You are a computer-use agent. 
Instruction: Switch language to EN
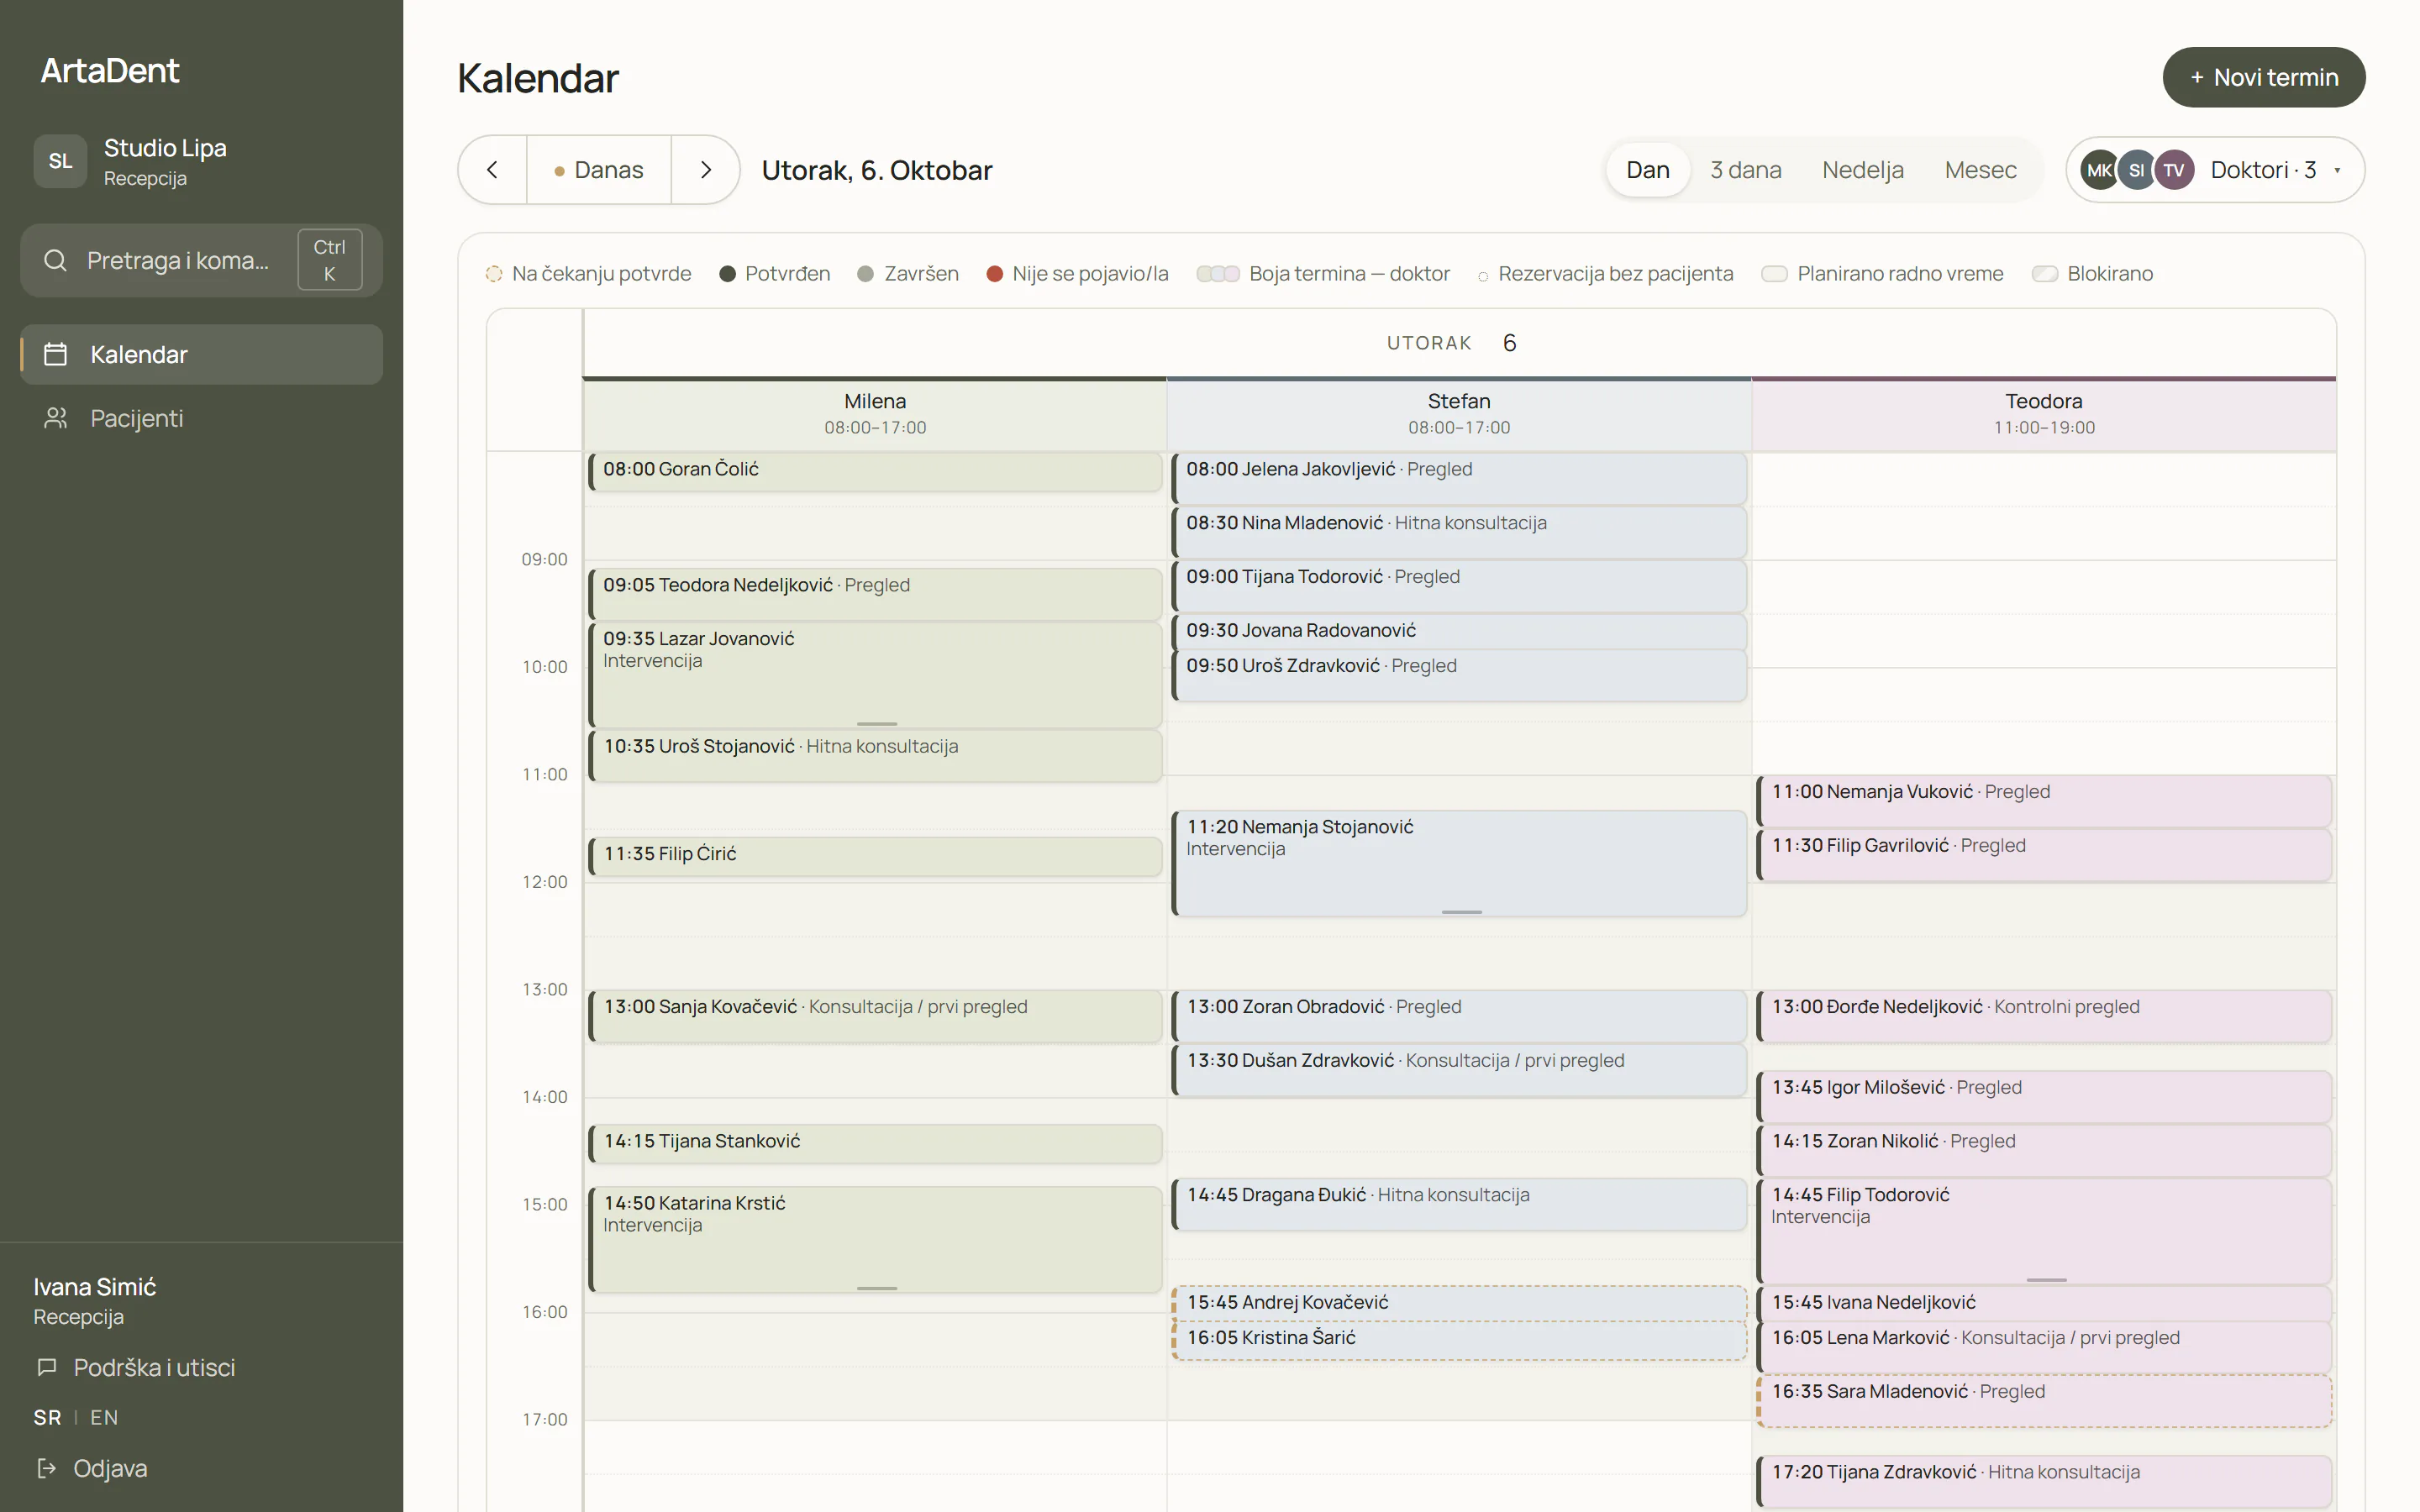click(x=104, y=1417)
